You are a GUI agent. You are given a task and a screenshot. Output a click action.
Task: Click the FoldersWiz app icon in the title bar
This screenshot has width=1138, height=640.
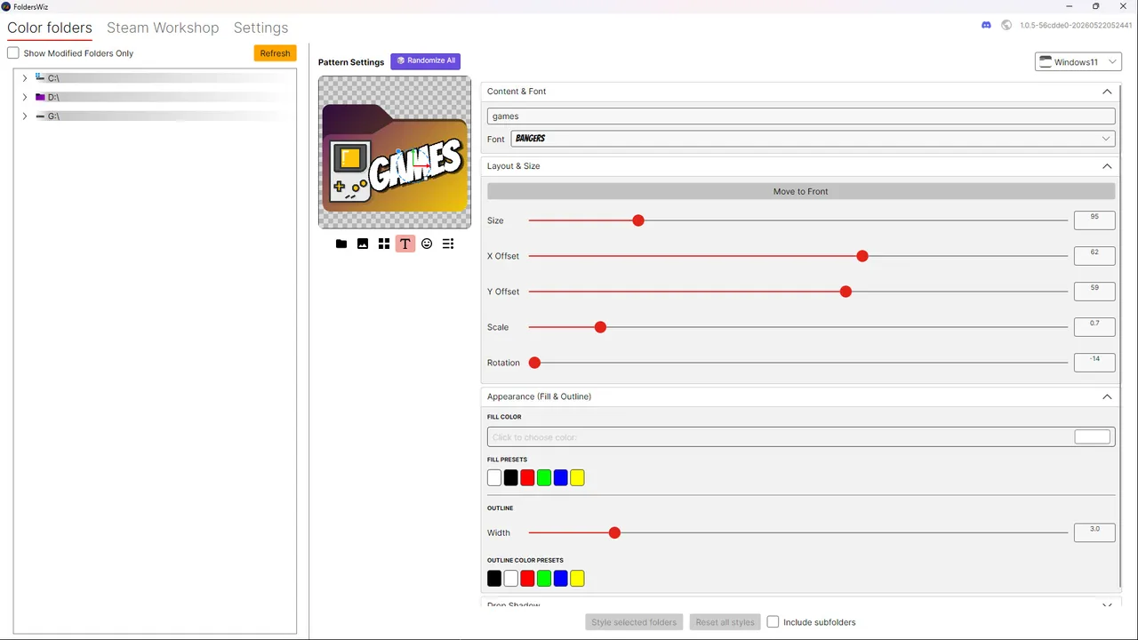tap(6, 6)
